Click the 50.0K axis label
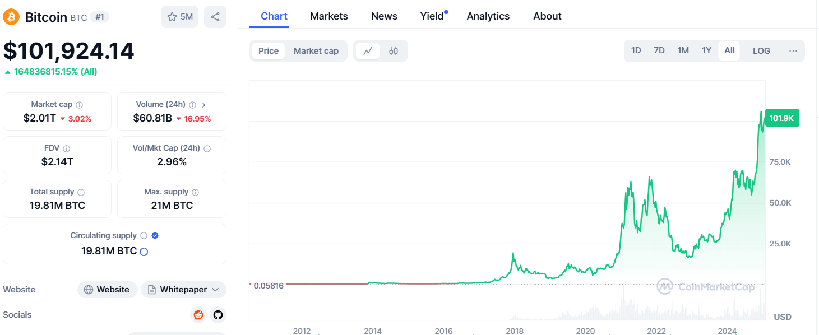This screenshot has height=335, width=819. 780,203
